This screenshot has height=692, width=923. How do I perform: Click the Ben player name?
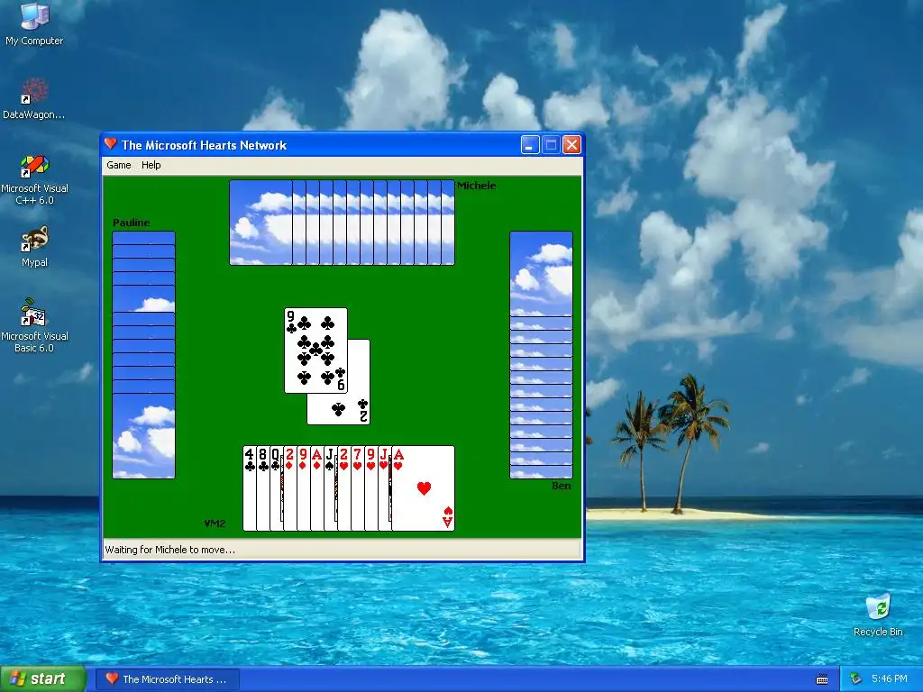point(561,486)
